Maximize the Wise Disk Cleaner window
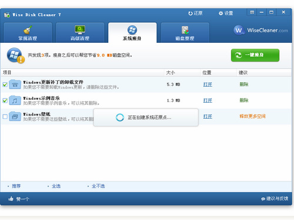This screenshot has height=220, width=294. 271,12
